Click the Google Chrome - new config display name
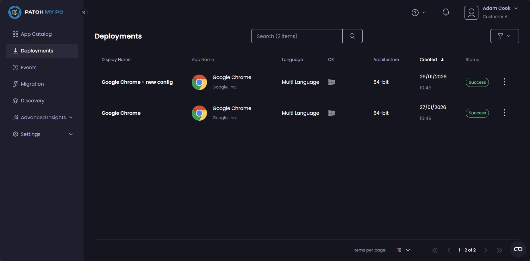Image resolution: width=530 pixels, height=261 pixels. click(137, 82)
